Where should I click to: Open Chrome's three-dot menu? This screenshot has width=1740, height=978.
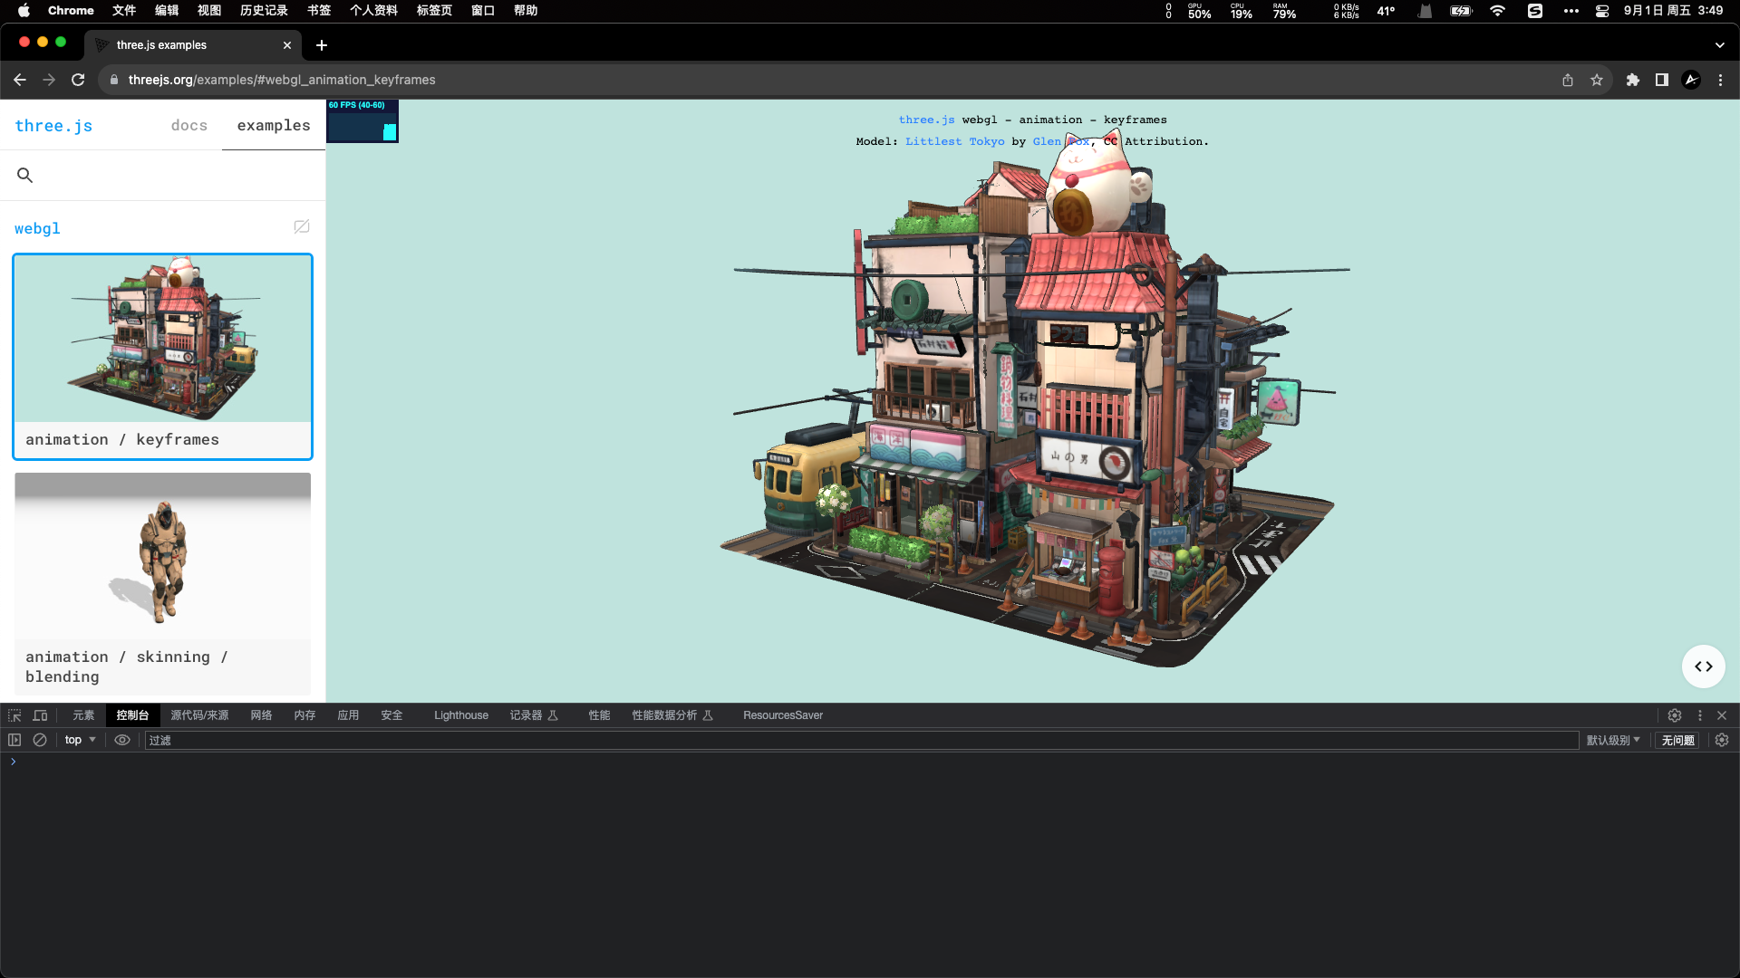pyautogui.click(x=1720, y=80)
